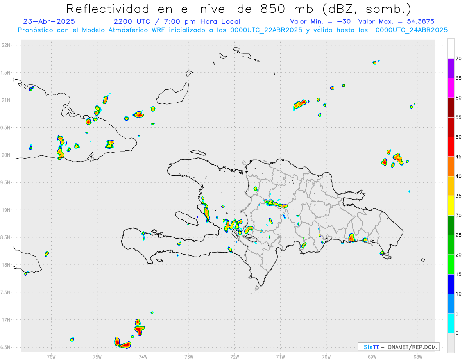The height and width of the screenshot is (362, 469).
Task: Pick the bright red 45–50 dBZ band
Action: pyautogui.click(x=451, y=147)
